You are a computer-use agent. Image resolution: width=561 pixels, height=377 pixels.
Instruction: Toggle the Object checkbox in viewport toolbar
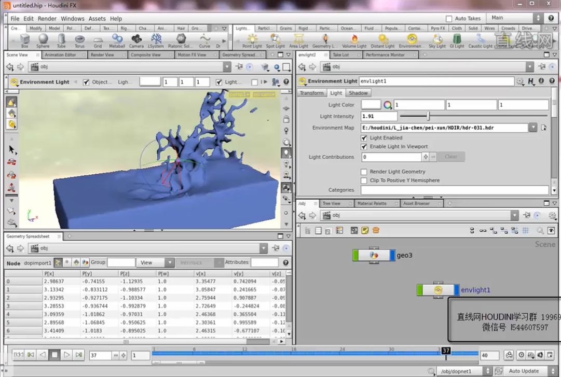coord(86,82)
